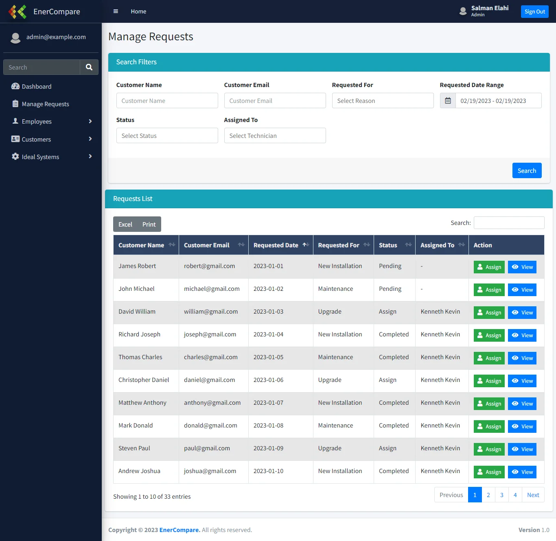Click the EnerCompare logo

pos(18,12)
